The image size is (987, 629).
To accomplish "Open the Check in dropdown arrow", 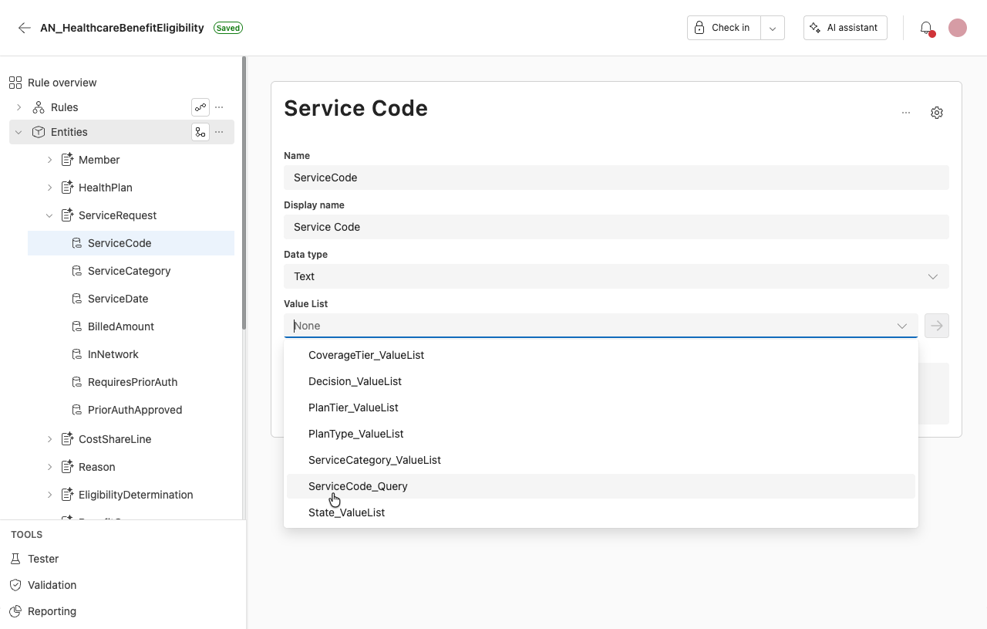I will (x=773, y=28).
